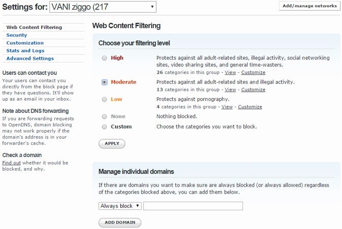Viewport: 342px width, 229px height.
Task: Customize the Low filtering categories
Action: [250, 107]
